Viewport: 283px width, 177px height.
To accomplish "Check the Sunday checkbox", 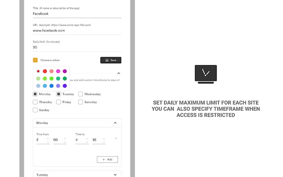I will [x=35, y=110].
